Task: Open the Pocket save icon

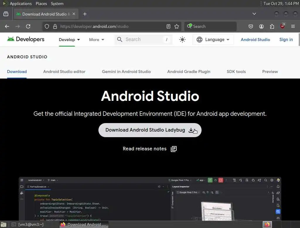Action: [x=251, y=26]
